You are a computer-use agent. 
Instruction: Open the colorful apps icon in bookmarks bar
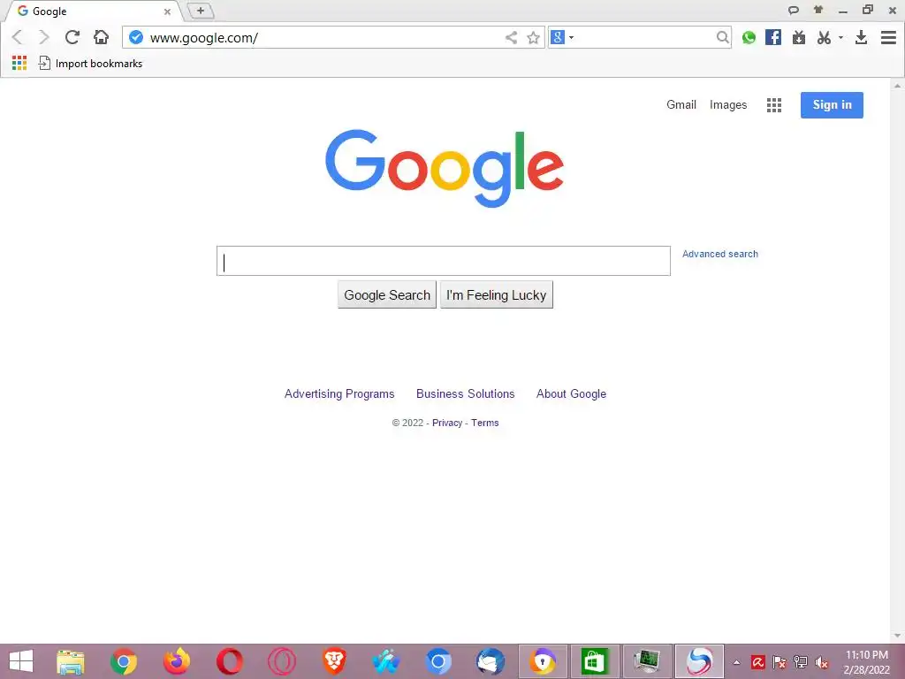tap(19, 63)
